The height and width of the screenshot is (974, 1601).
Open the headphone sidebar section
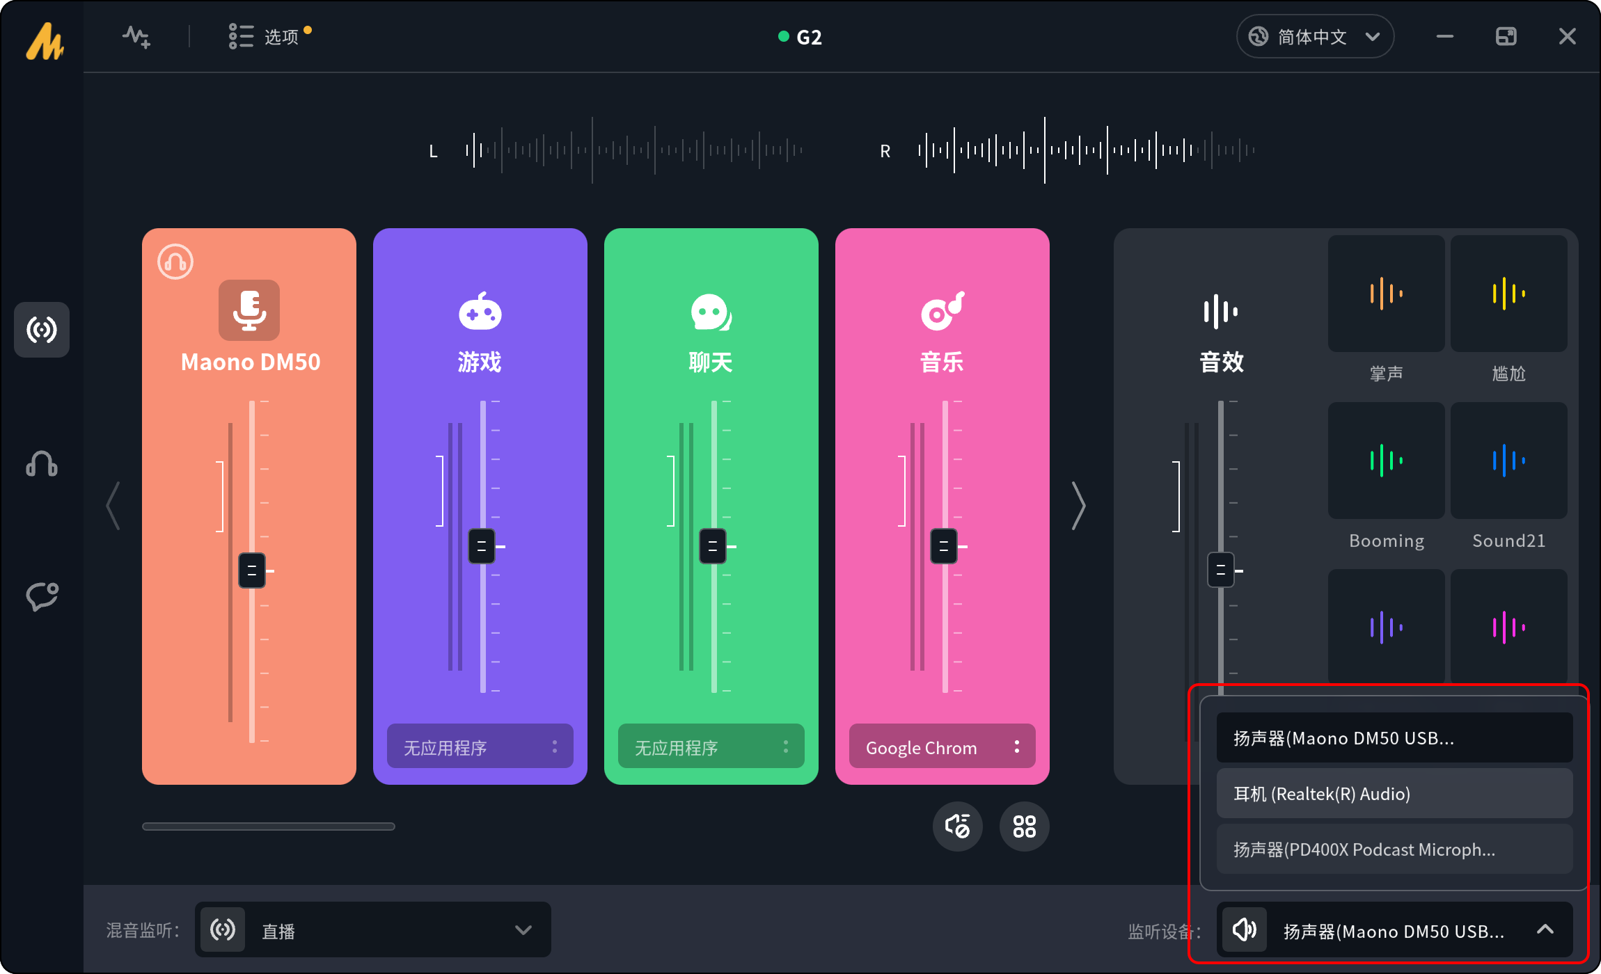pos(42,463)
